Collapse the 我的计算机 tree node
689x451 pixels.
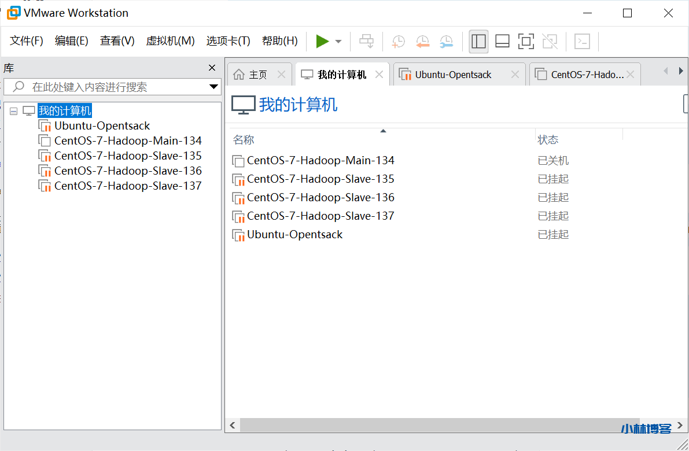(x=13, y=110)
